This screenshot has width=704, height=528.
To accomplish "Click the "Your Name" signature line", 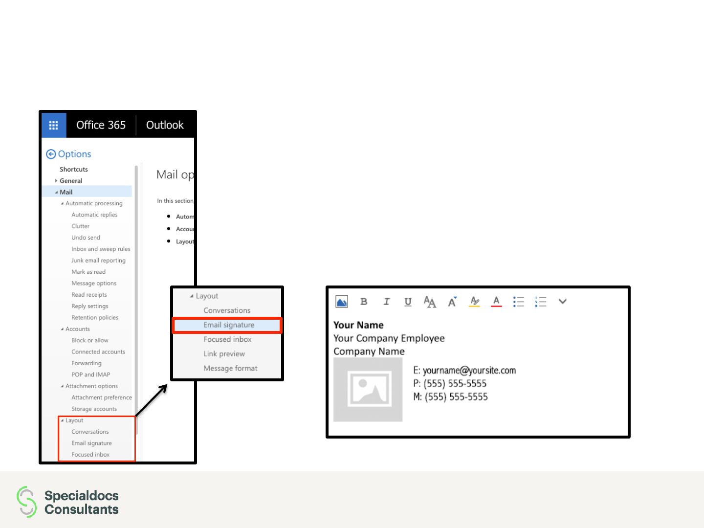I will point(358,325).
